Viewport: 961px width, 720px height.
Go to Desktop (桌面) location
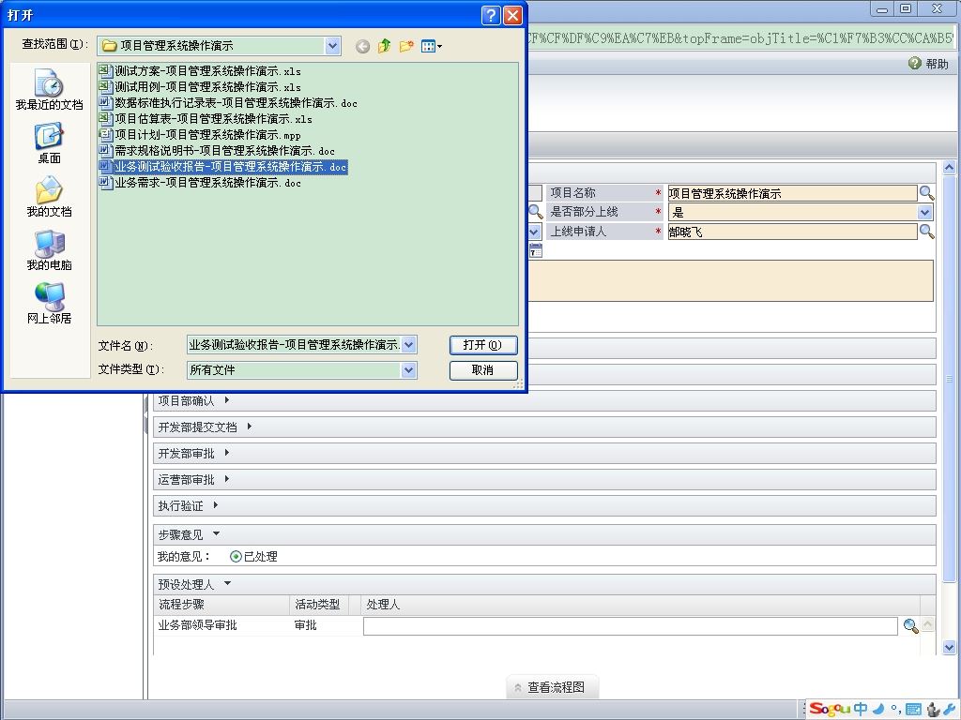click(49, 143)
